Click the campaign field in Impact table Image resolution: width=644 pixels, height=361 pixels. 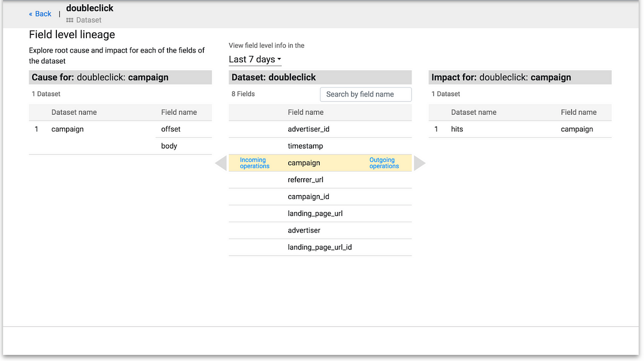577,129
